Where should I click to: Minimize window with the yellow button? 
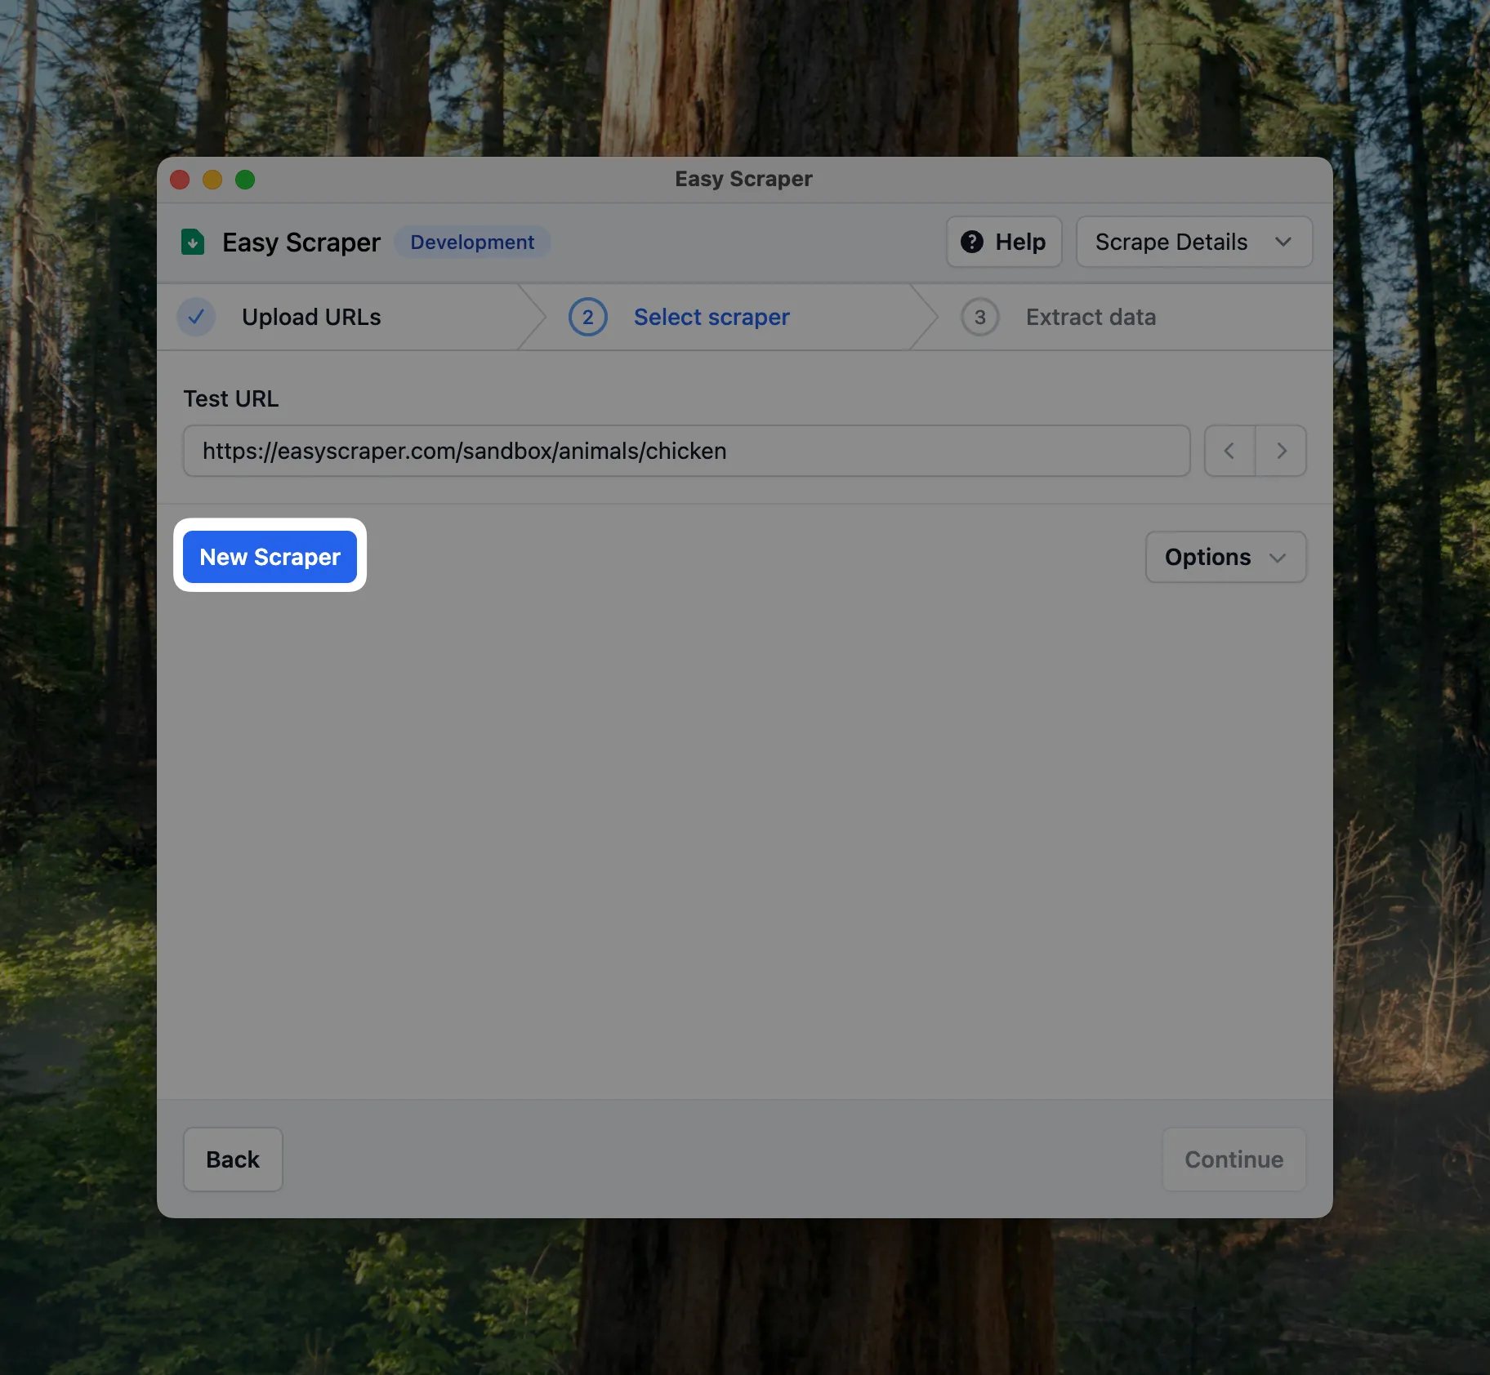point(212,180)
